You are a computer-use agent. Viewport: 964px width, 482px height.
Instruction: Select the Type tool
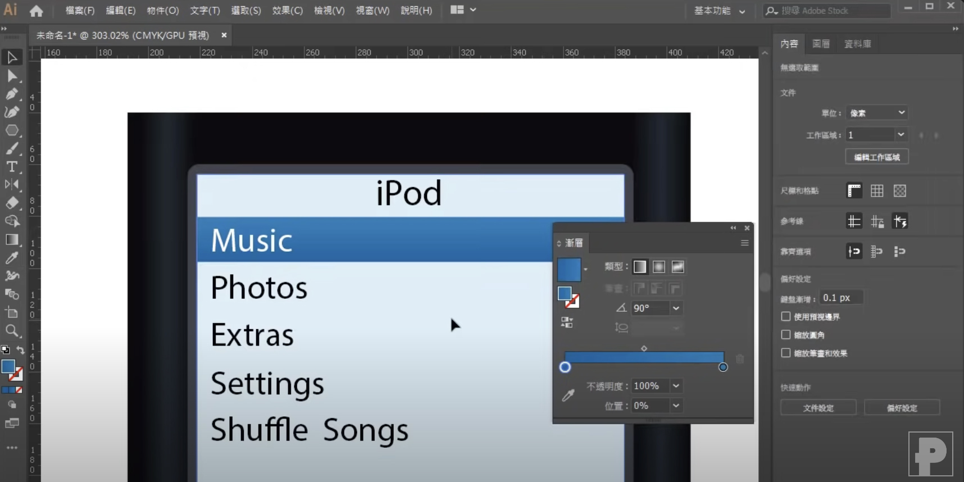coord(12,166)
